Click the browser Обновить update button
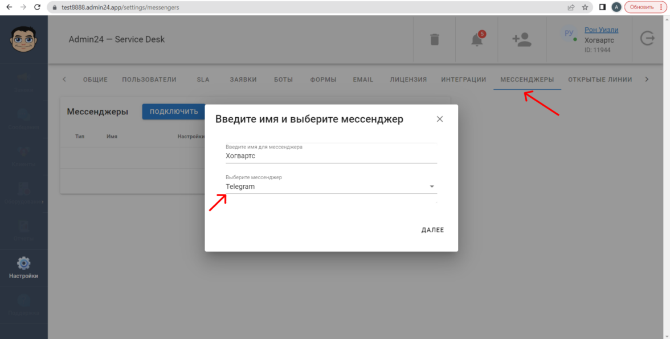The width and height of the screenshot is (670, 339). coord(644,7)
